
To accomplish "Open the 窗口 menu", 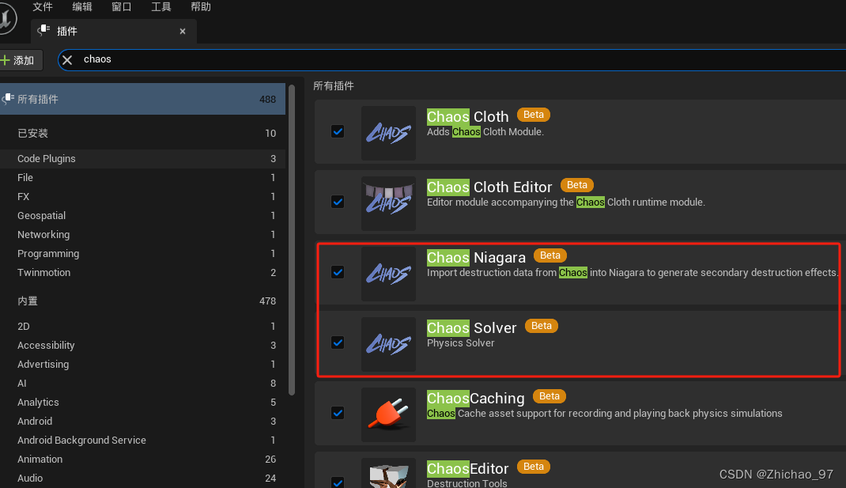I will [x=122, y=6].
